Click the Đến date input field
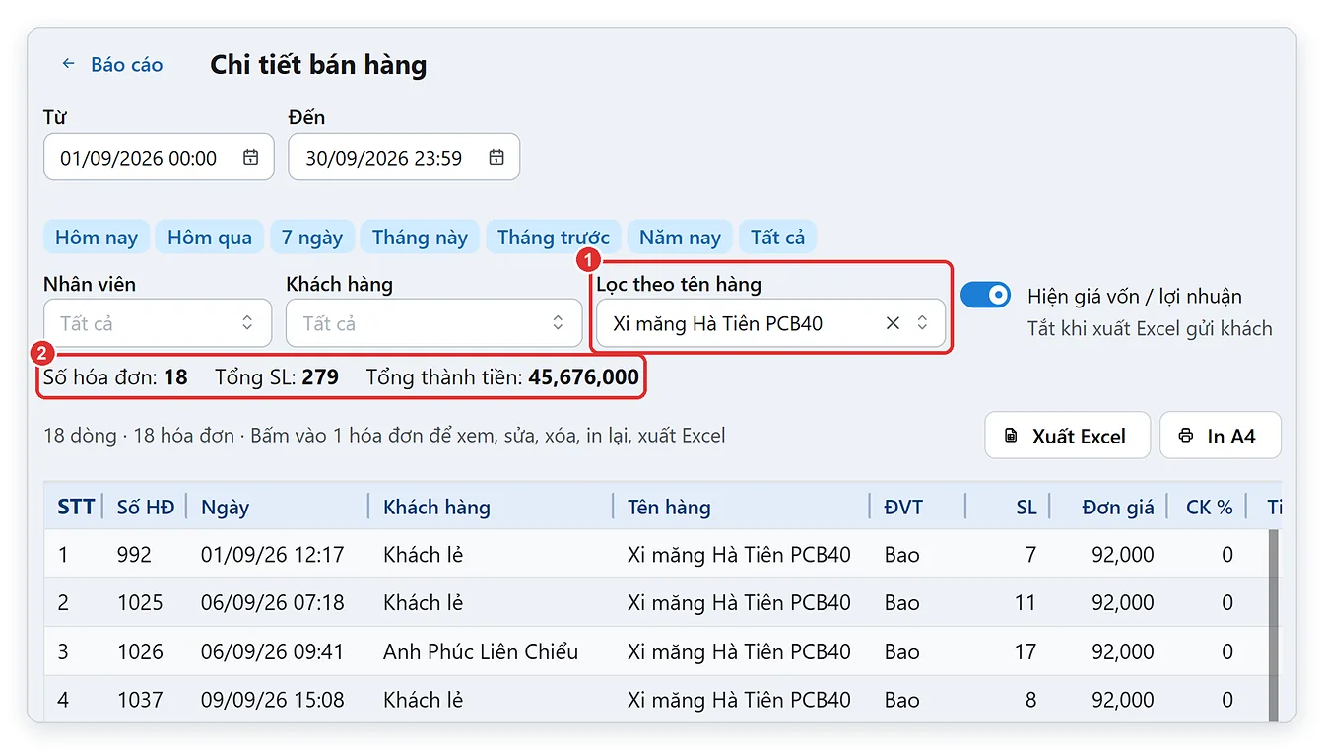This screenshot has height=750, width=1324. [404, 158]
